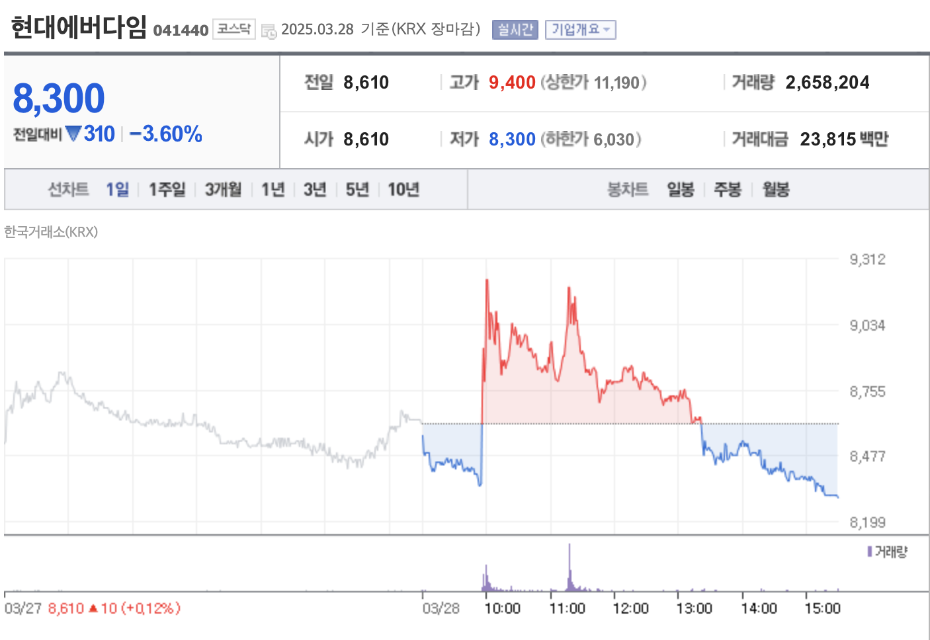This screenshot has width=930, height=640.
Task: Click the calendar clock icon beside the date
Action: tap(269, 31)
